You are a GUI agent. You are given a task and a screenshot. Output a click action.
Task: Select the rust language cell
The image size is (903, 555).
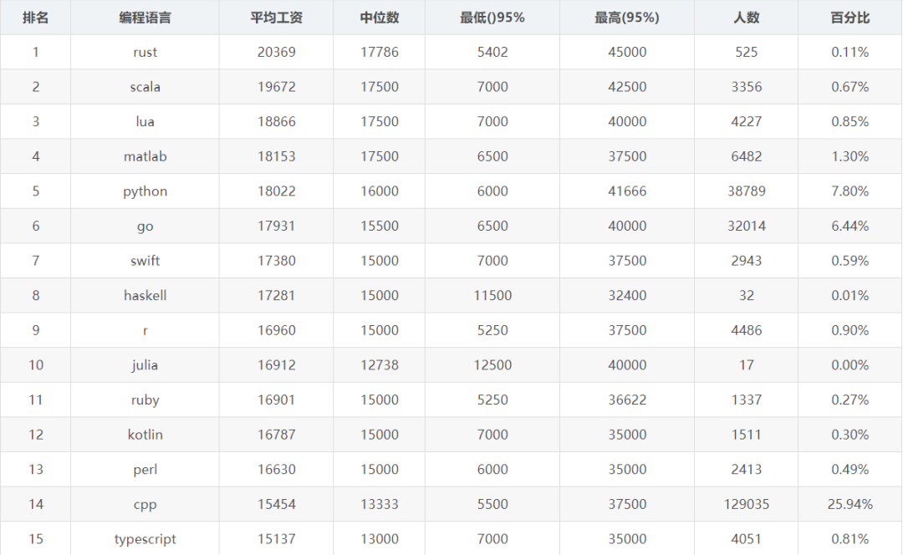coord(145,53)
